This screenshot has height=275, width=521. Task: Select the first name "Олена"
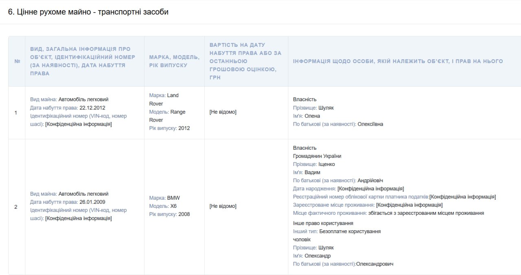pyautogui.click(x=312, y=116)
